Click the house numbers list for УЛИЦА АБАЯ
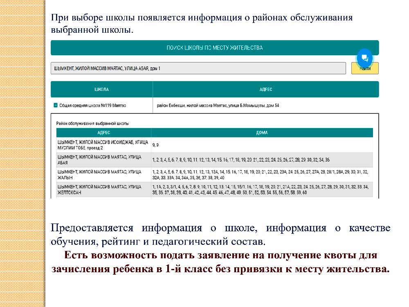This screenshot has height=307, width=409. (x=240, y=160)
